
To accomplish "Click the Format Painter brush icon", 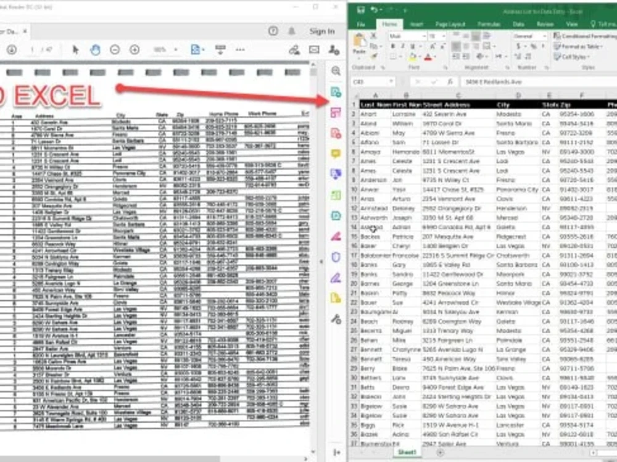I will (x=374, y=56).
